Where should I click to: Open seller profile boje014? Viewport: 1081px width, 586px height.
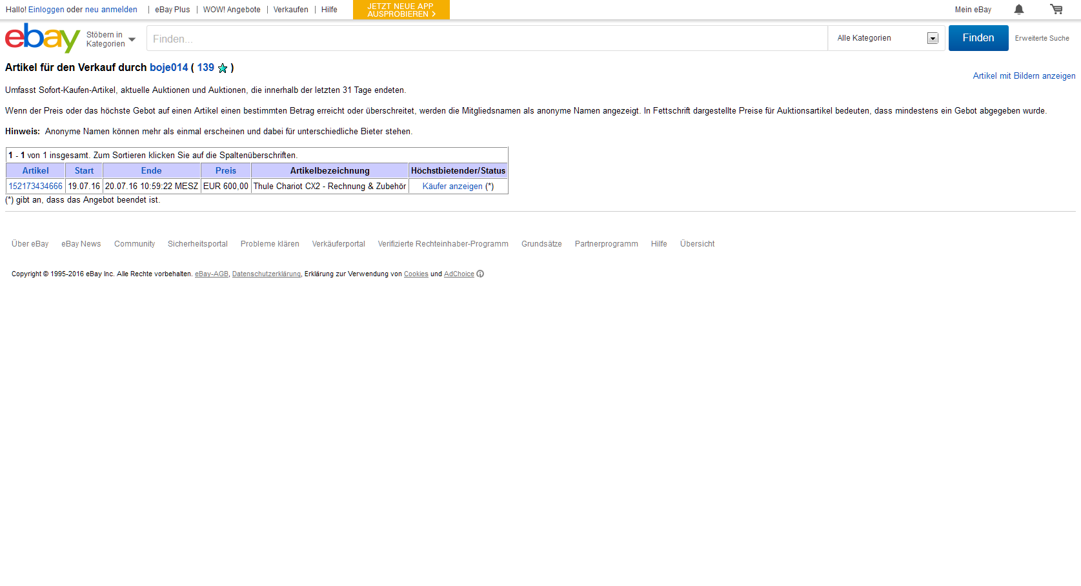pyautogui.click(x=169, y=68)
